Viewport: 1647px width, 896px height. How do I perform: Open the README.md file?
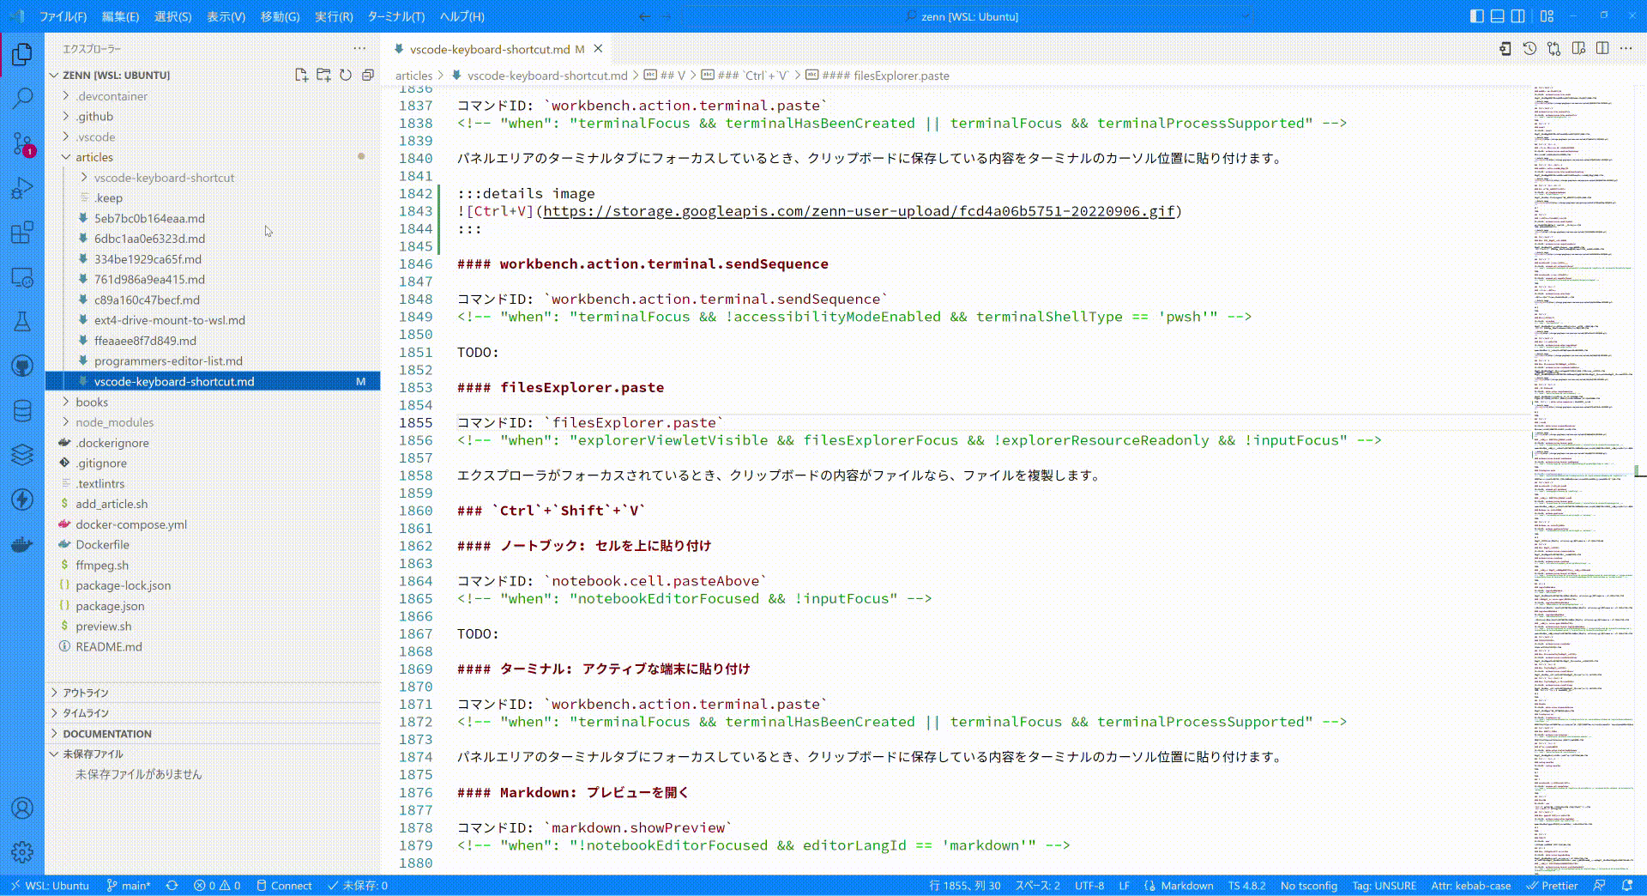point(108,647)
